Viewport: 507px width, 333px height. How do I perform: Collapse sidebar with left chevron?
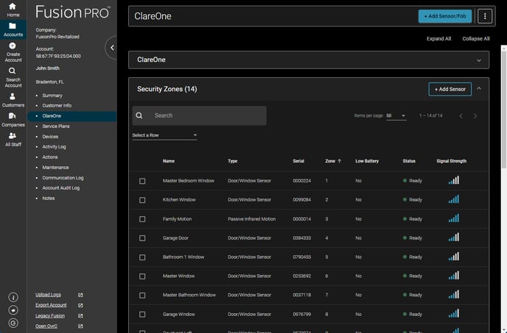click(112, 48)
